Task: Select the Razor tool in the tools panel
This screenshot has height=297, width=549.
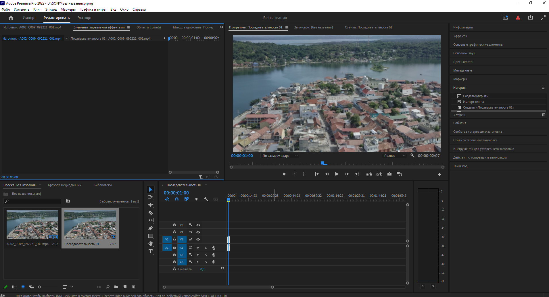Action: tap(151, 213)
